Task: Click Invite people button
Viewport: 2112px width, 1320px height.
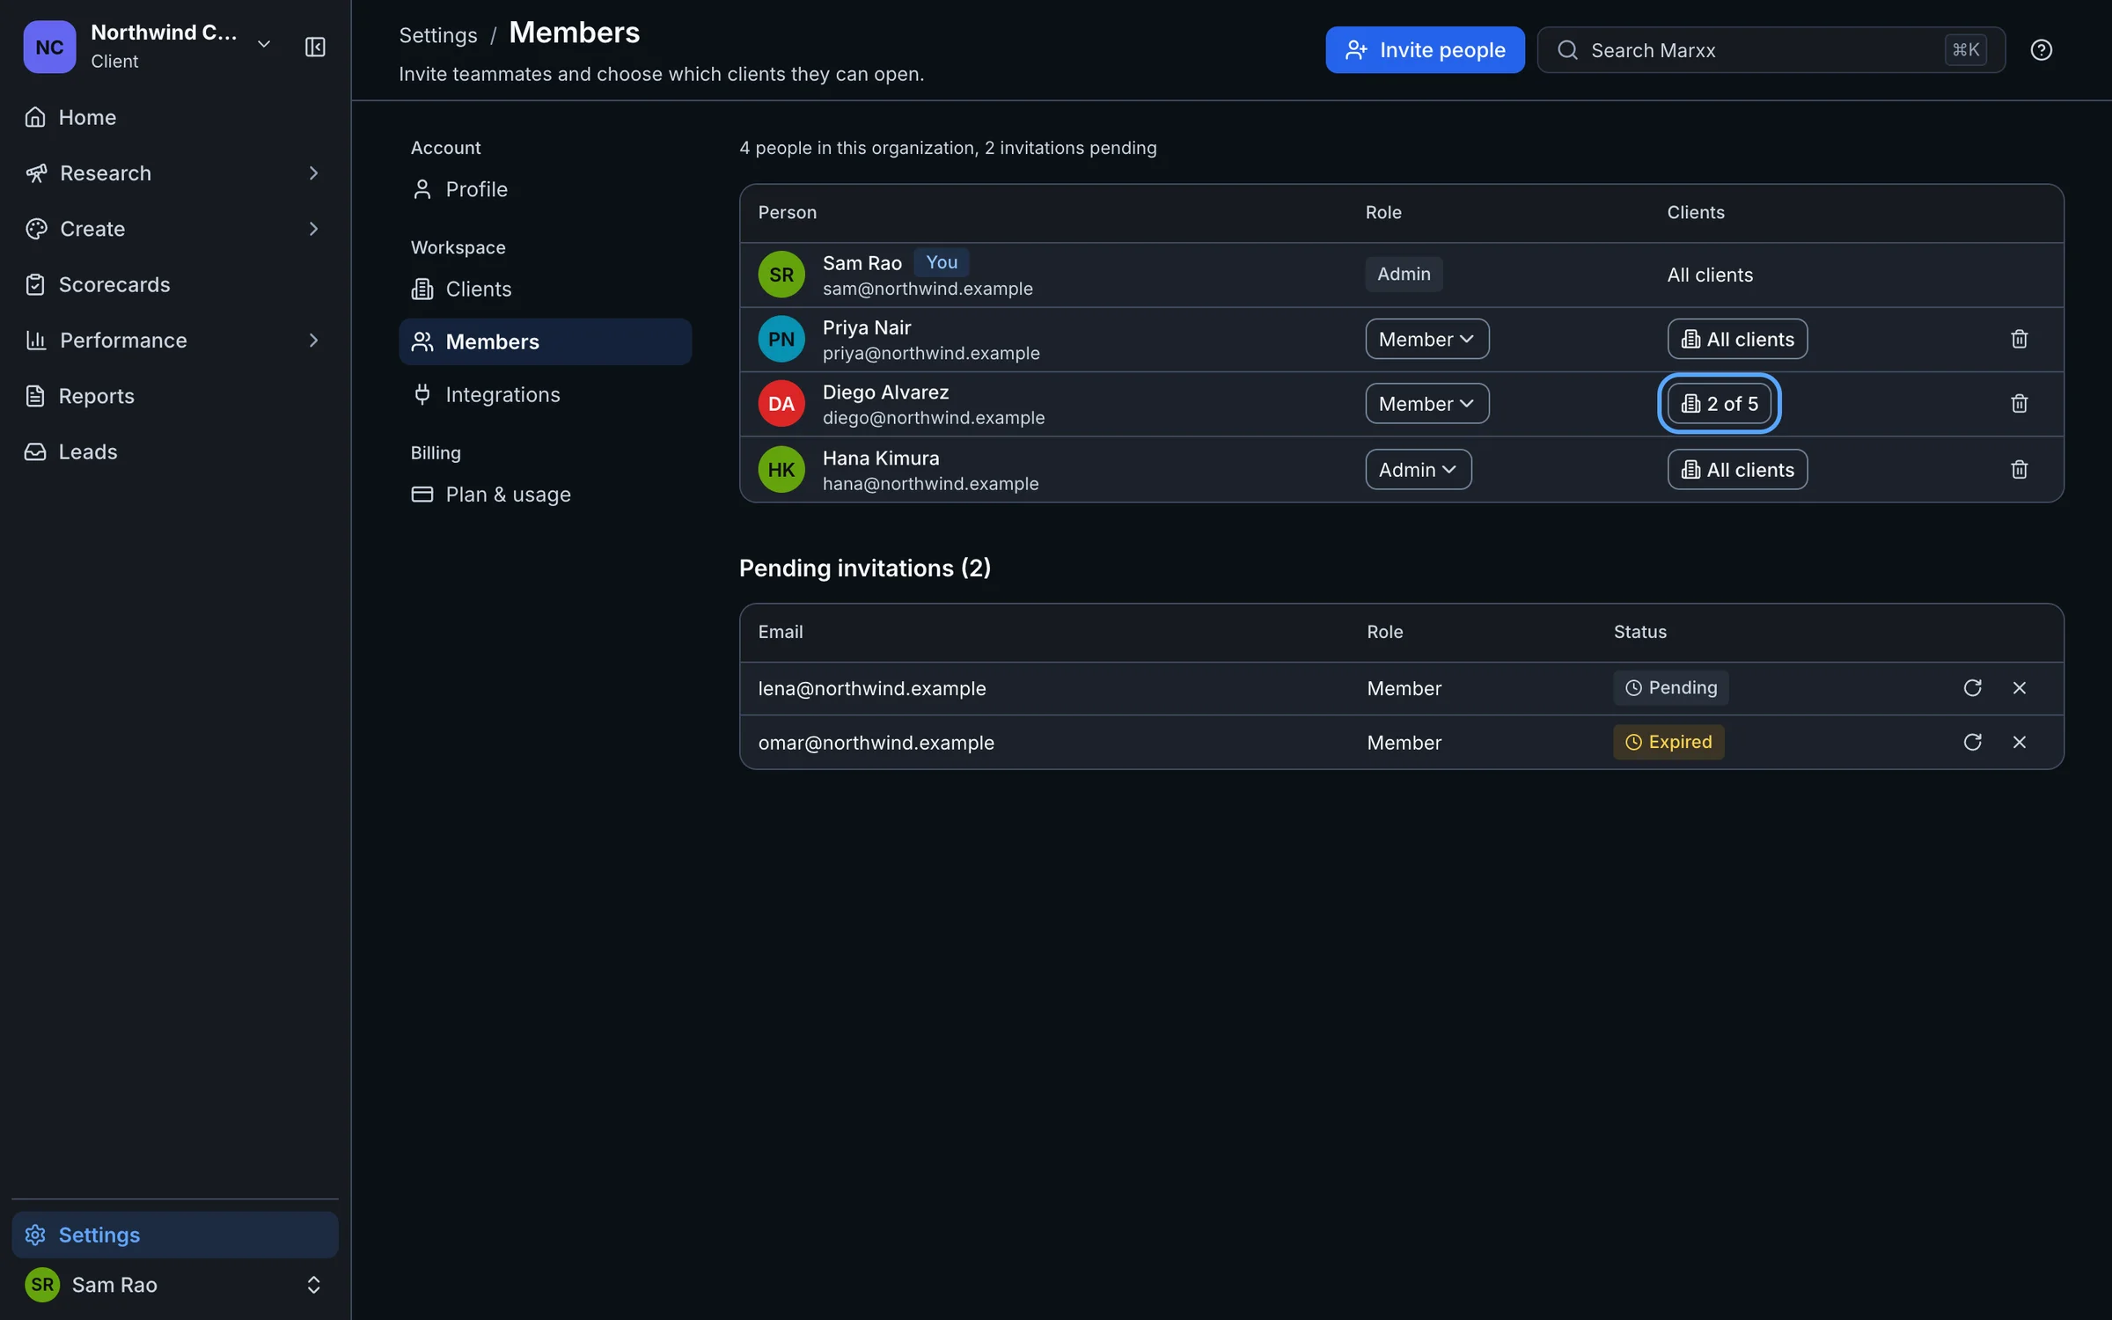Action: (1425, 50)
